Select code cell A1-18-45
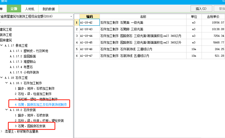The height and width of the screenshot is (138, 225). 89,42
